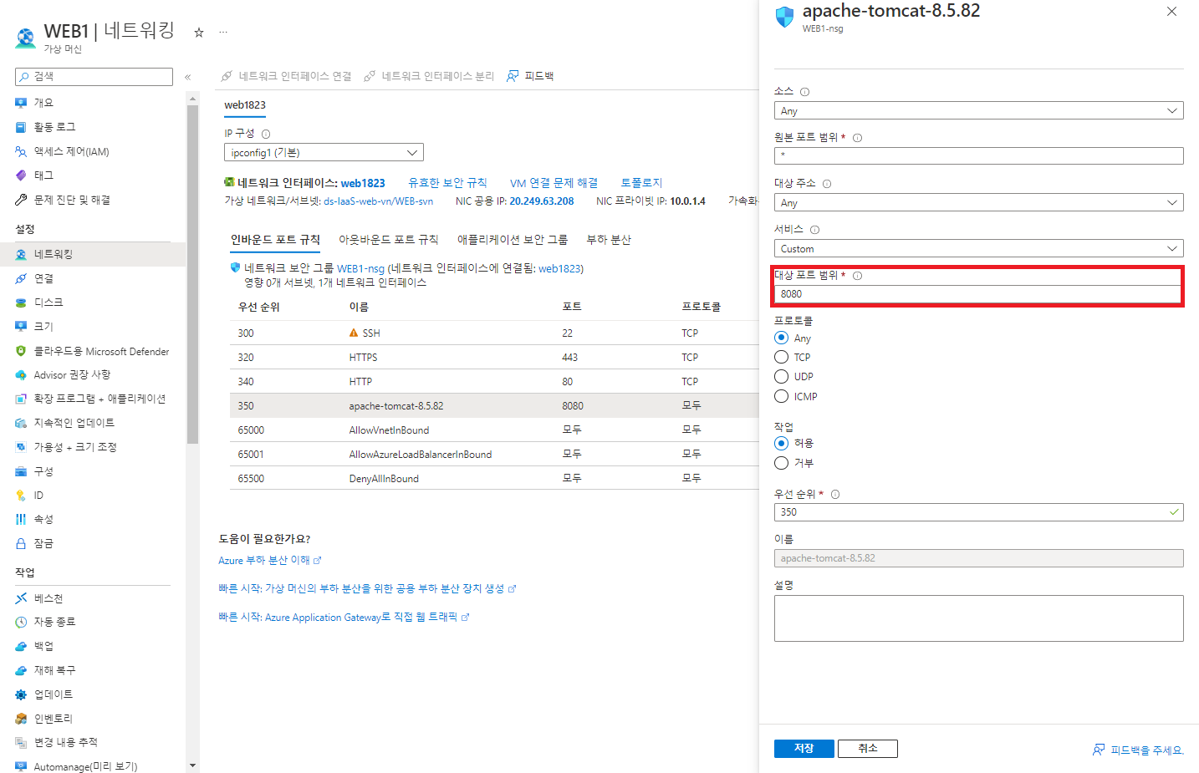
Task: Switch to the 아웃바운드 포트 규칙 tab
Action: pos(388,240)
